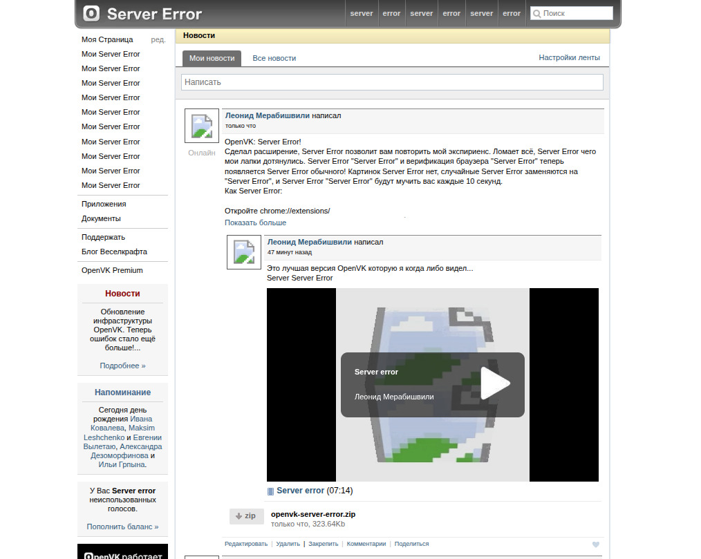This screenshot has height=559, width=701.
Task: Click the repost's broken avatar image
Action: pos(244,252)
